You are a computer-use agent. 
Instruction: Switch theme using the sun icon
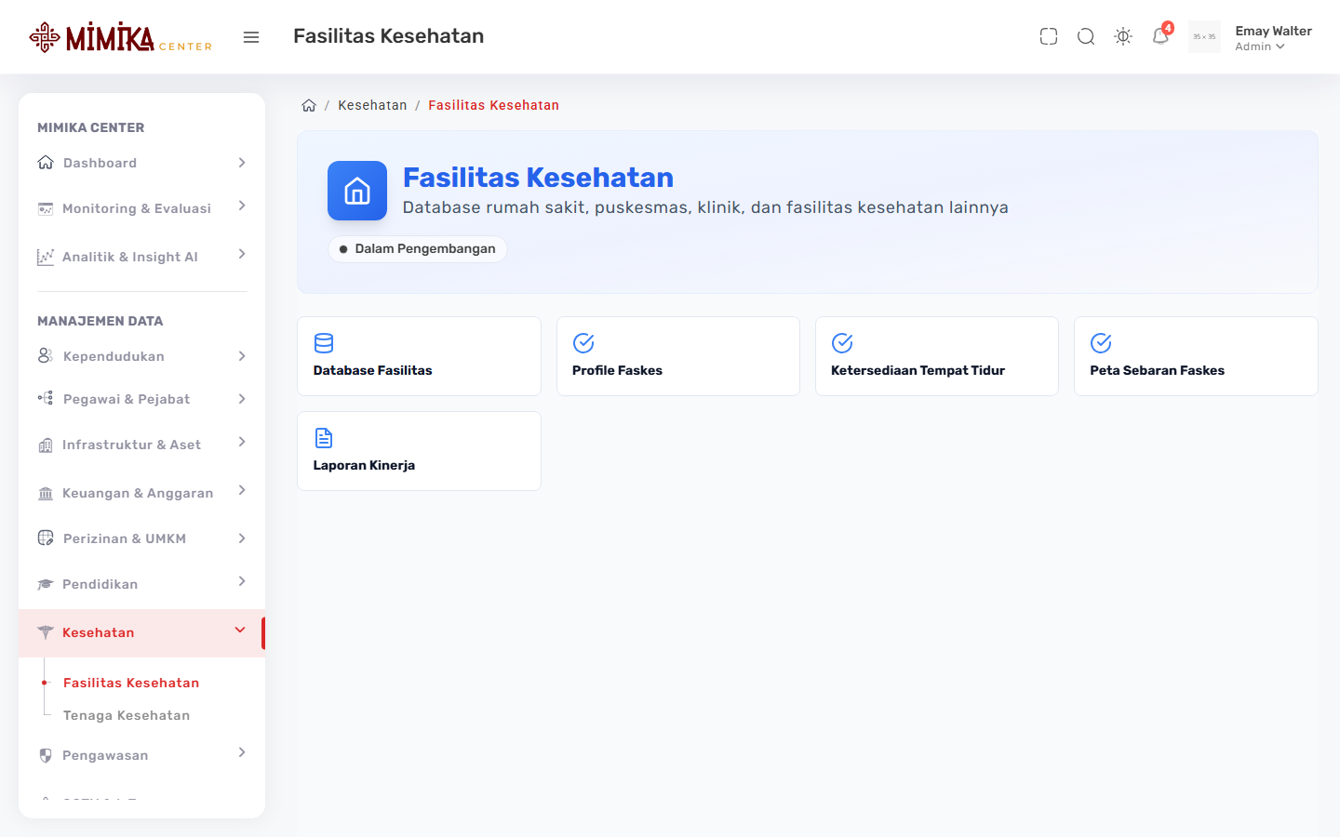pyautogui.click(x=1123, y=36)
